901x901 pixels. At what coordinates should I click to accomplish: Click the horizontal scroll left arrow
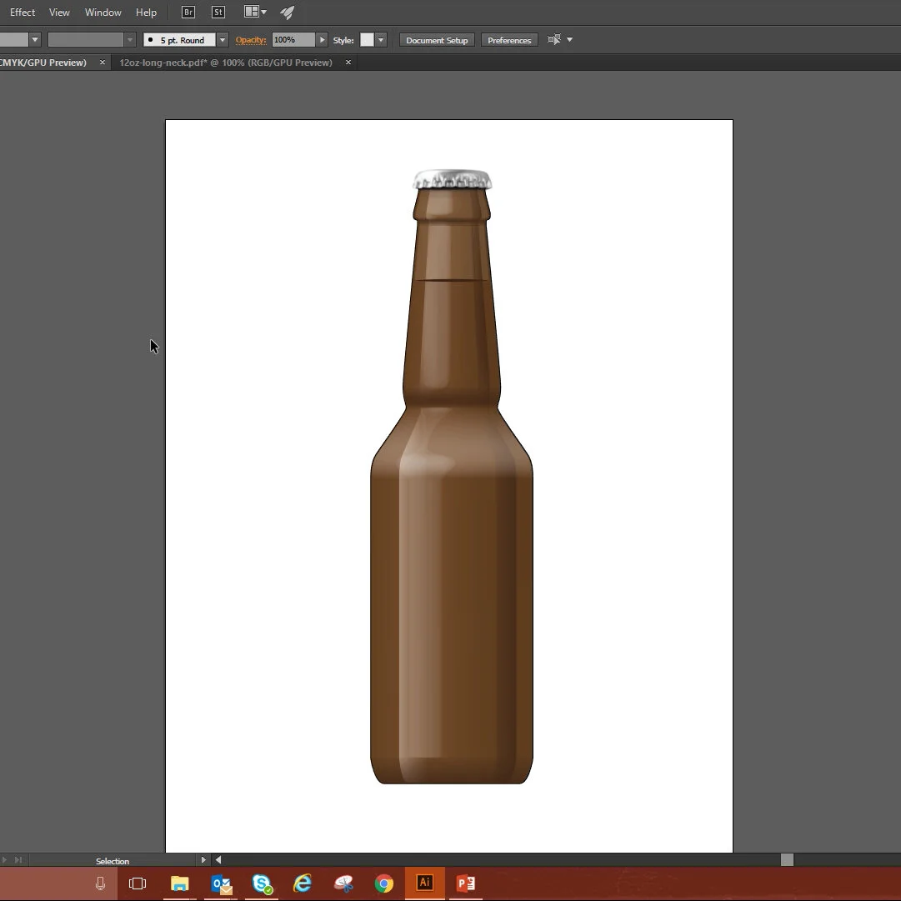218,860
